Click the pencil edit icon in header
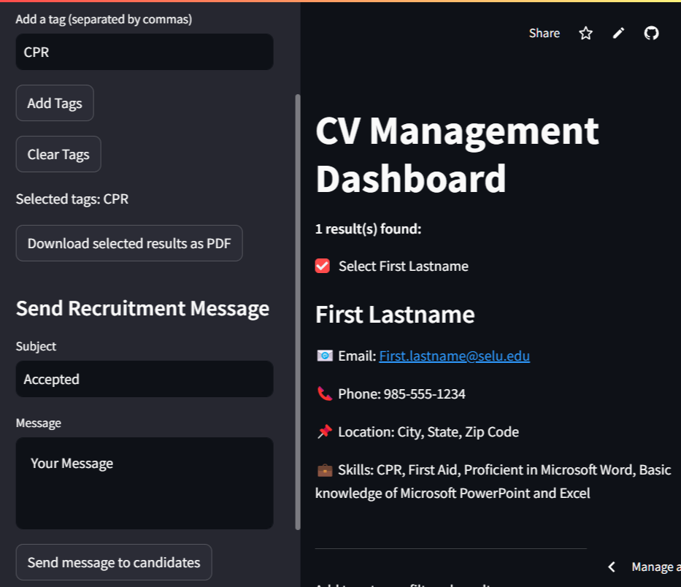Viewport: 681px width, 587px height. [618, 33]
